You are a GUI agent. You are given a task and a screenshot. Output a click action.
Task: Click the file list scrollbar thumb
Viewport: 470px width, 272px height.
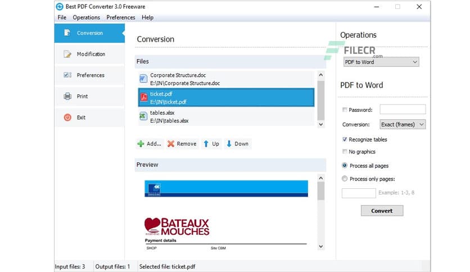320,100
